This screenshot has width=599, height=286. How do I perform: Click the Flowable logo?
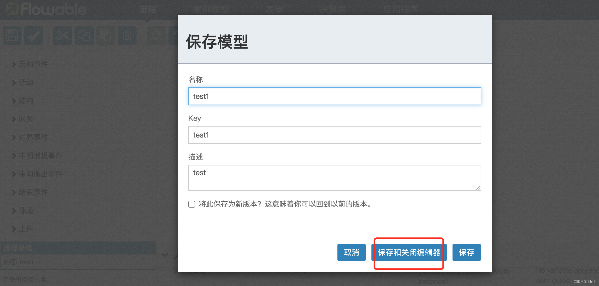tap(46, 9)
